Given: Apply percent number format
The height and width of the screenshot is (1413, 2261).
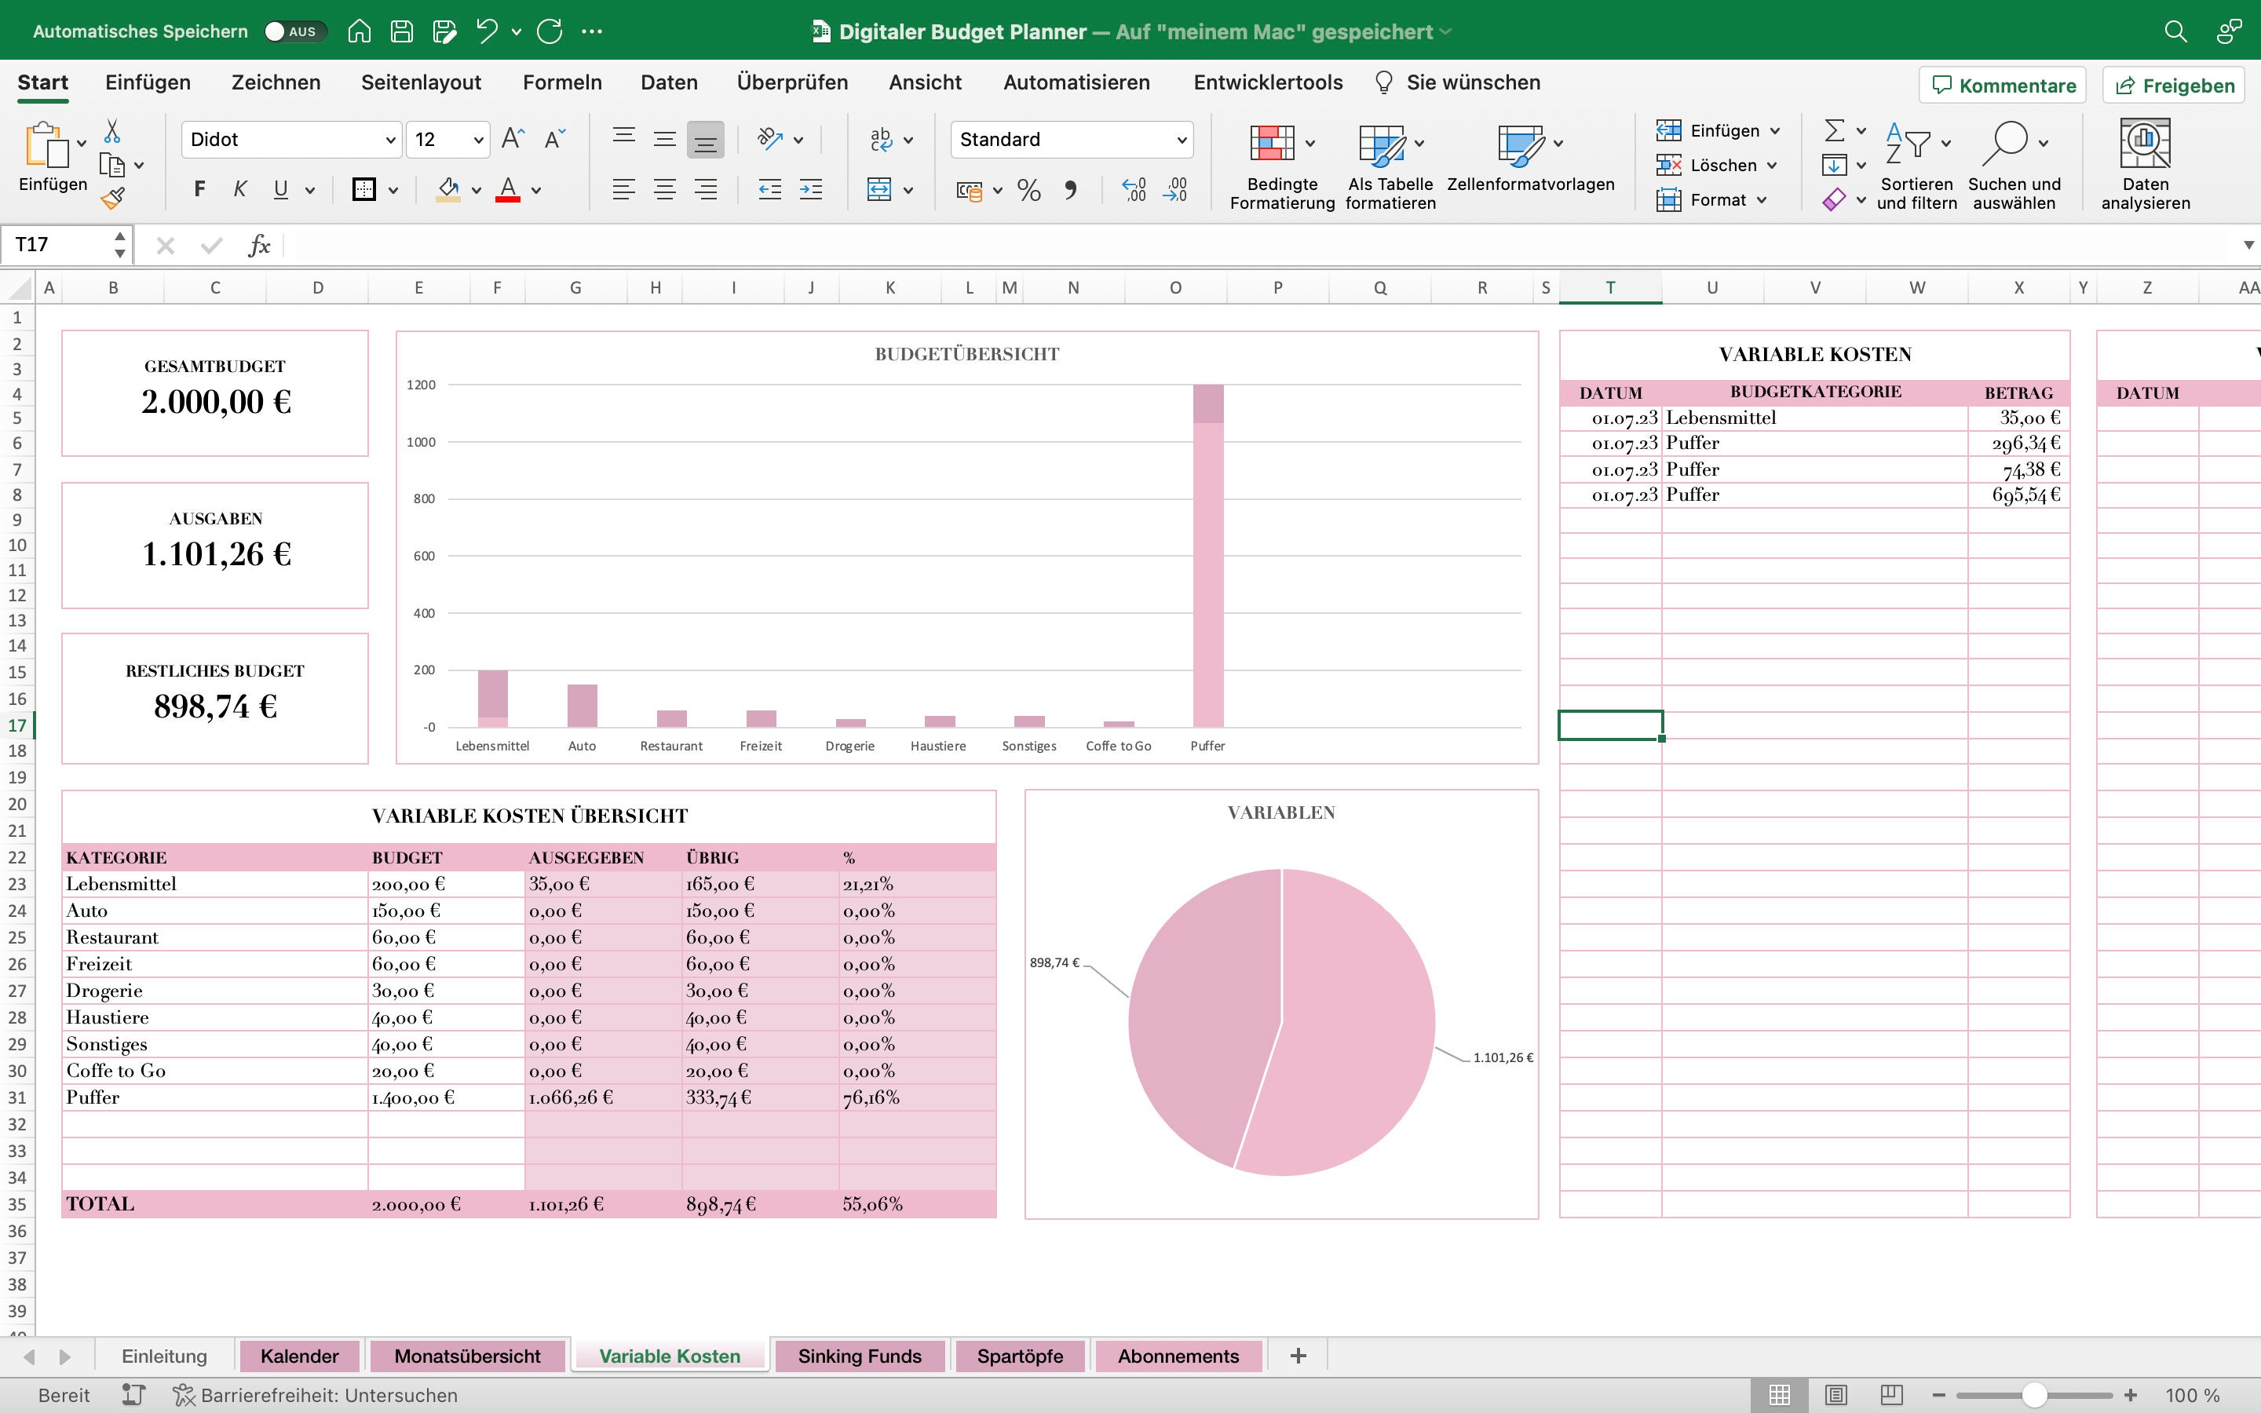Looking at the screenshot, I should (x=1028, y=191).
